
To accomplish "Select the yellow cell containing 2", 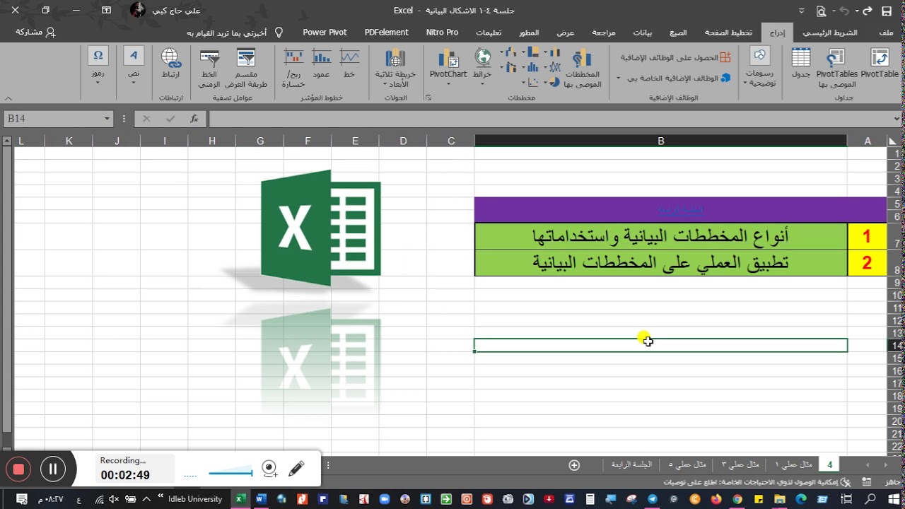I will [x=867, y=262].
